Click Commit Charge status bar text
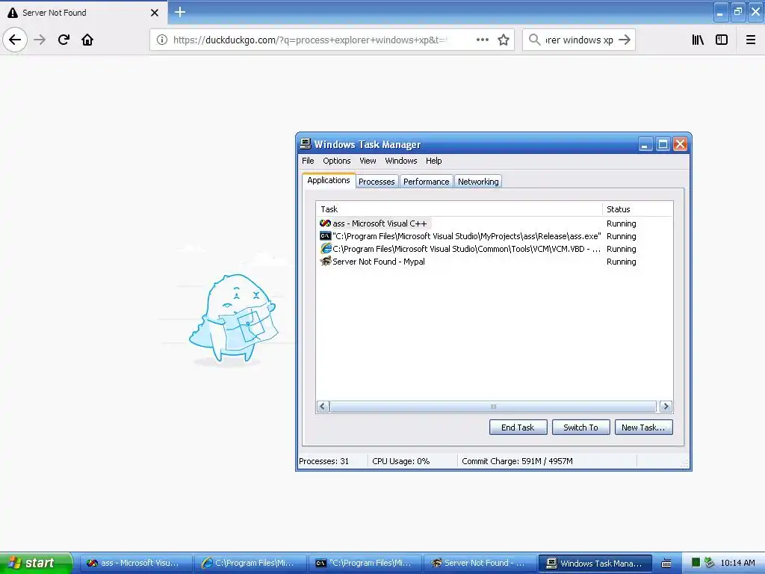 [517, 460]
